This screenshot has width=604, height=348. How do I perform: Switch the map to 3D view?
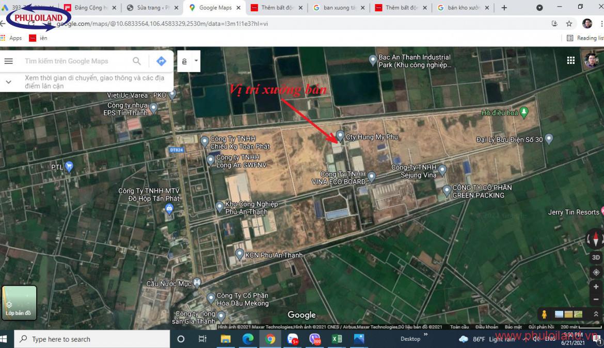[x=595, y=257]
